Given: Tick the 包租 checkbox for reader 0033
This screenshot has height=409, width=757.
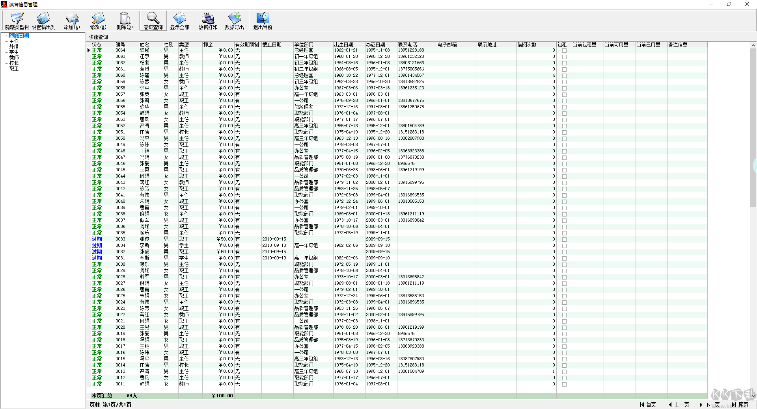Looking at the screenshot, I should 564,239.
